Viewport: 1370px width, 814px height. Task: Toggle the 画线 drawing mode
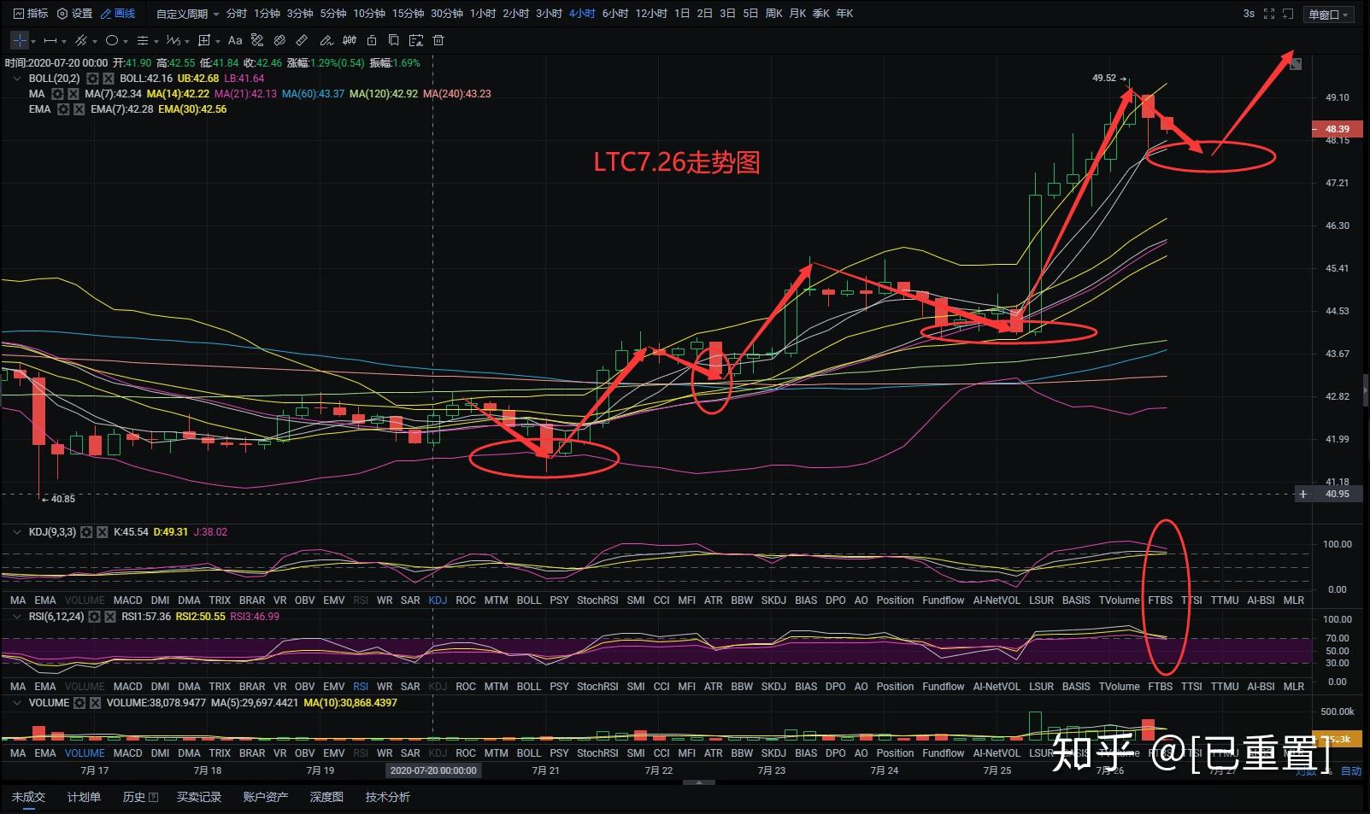pyautogui.click(x=118, y=14)
